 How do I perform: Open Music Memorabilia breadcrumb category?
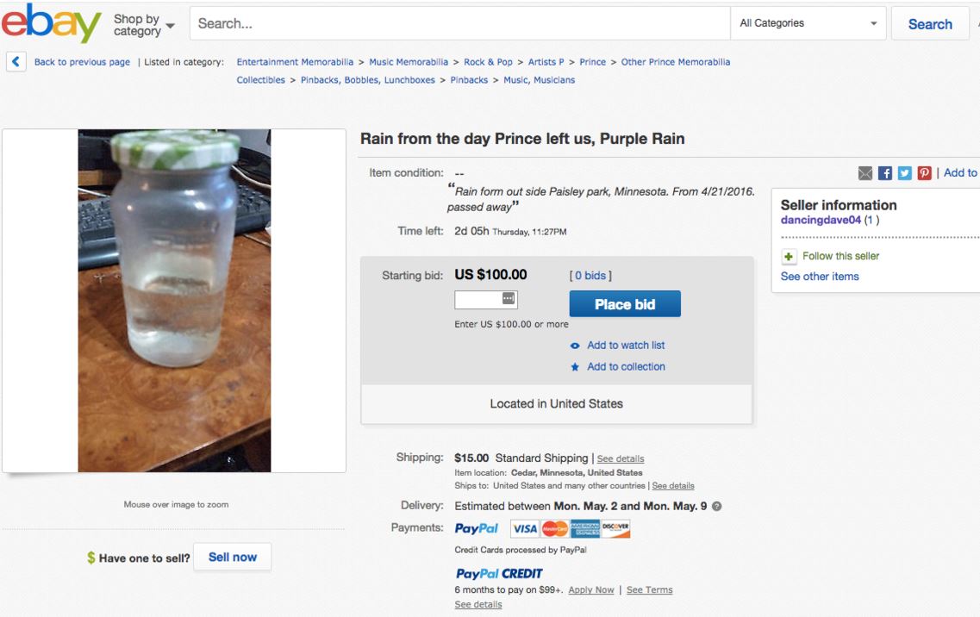click(x=409, y=62)
